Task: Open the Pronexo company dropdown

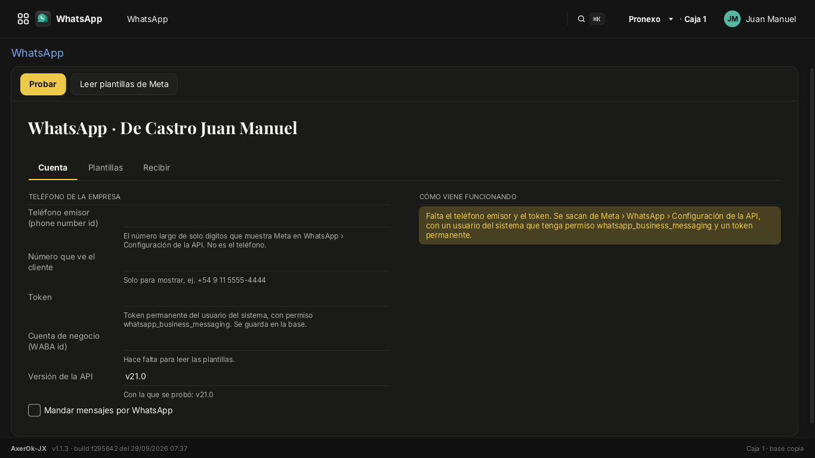Action: point(651,19)
